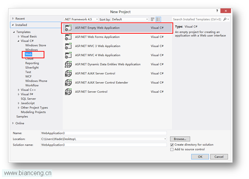Click the search magnifier icon
The height and width of the screenshot is (179, 249).
coord(225,19)
